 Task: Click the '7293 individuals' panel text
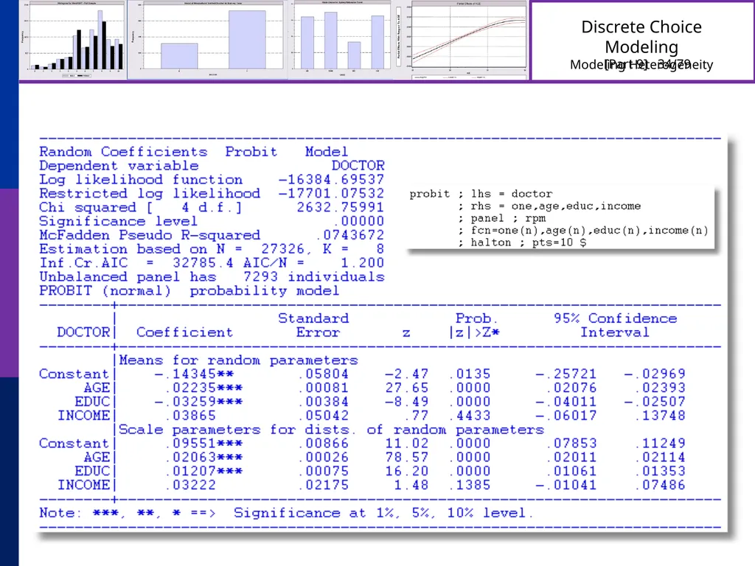pos(313,277)
